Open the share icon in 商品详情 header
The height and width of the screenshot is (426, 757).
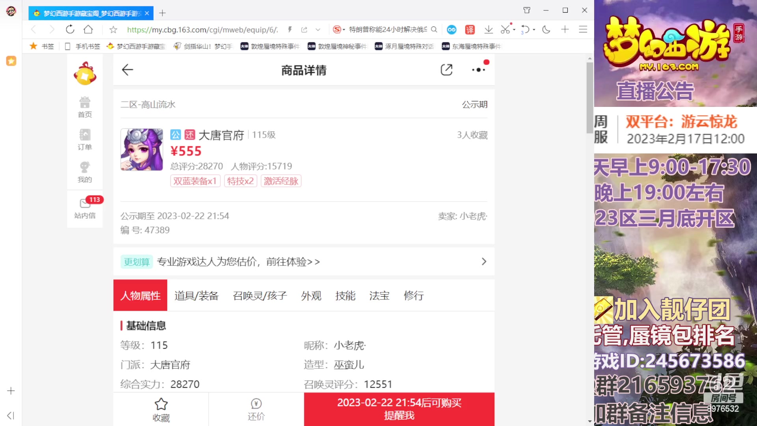click(x=446, y=70)
